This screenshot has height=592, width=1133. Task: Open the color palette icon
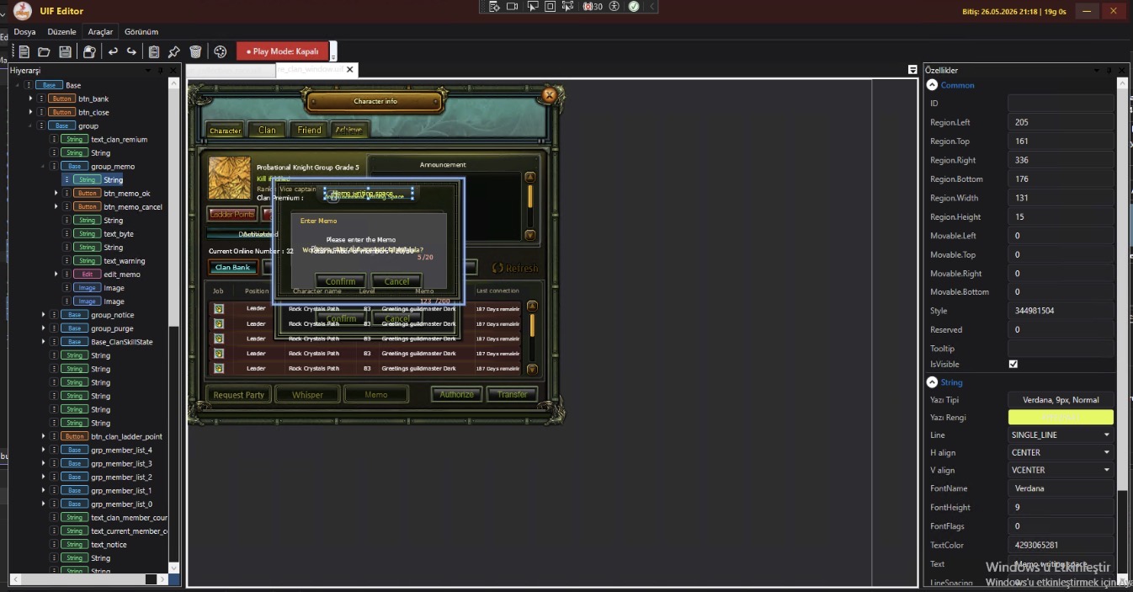(x=221, y=51)
